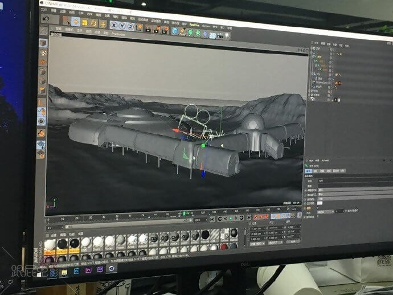Select the Scale tool icon

pos(84,23)
